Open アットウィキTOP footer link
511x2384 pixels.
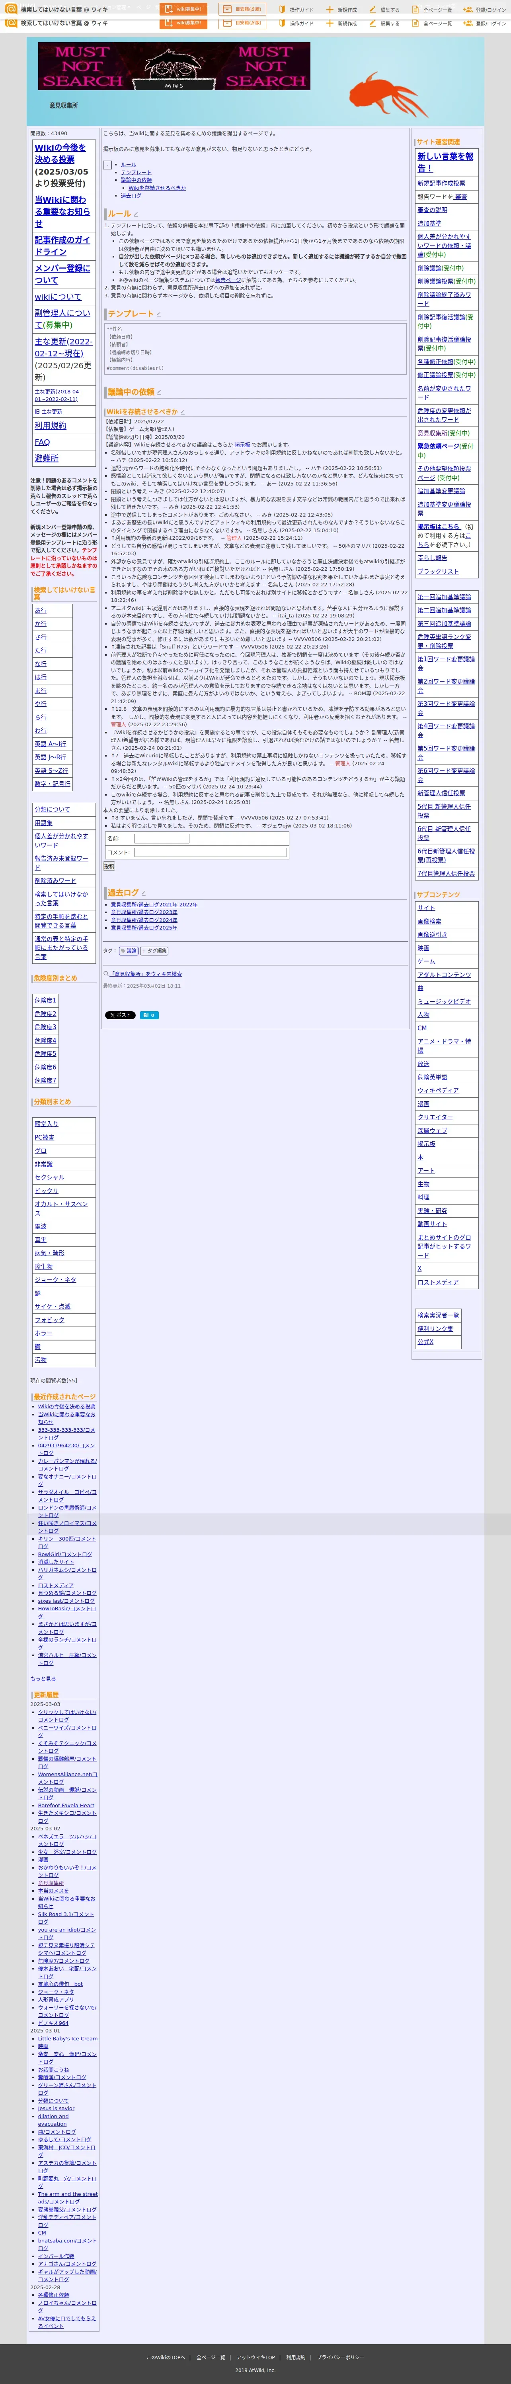pos(255,2357)
